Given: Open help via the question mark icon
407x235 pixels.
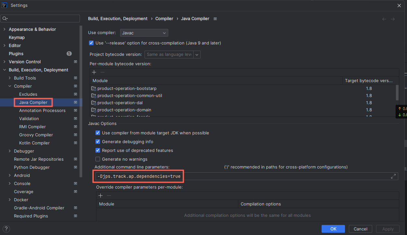Looking at the screenshot, I should click(x=6, y=228).
